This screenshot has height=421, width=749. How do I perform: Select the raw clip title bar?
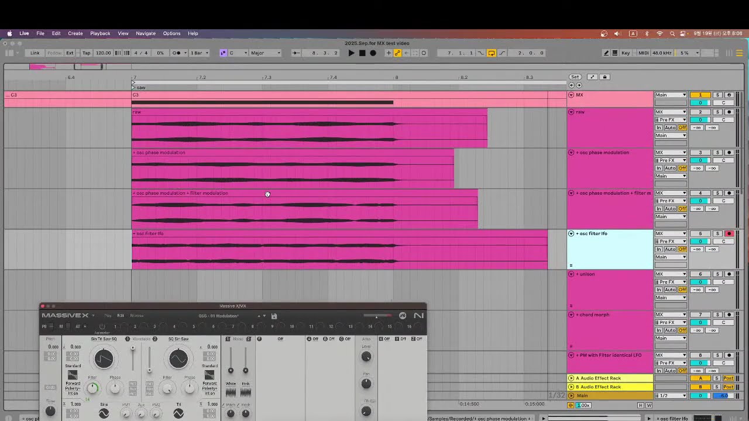(309, 112)
